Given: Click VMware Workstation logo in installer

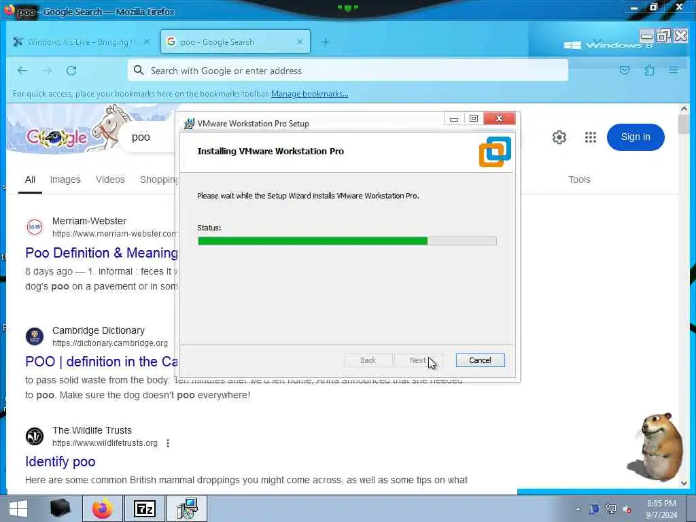Looking at the screenshot, I should (495, 152).
